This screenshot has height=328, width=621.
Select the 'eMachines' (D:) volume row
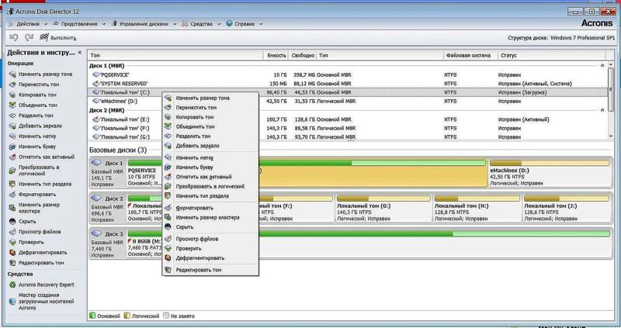click(x=347, y=102)
